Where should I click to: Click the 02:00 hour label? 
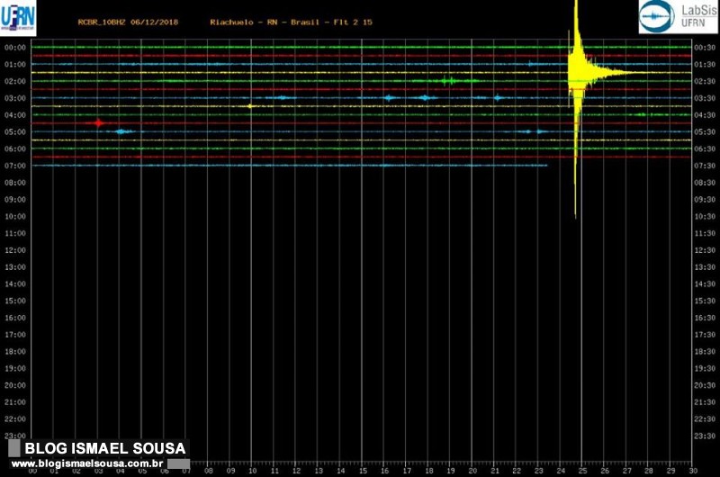point(15,81)
